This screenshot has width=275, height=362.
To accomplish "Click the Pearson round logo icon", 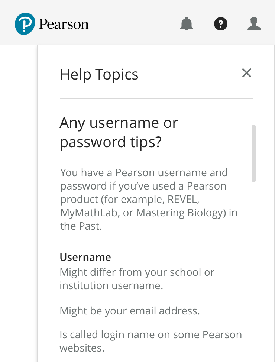I will (25, 24).
